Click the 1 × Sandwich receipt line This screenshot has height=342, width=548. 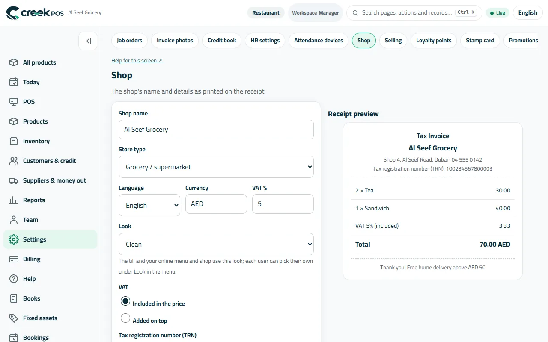click(x=433, y=208)
